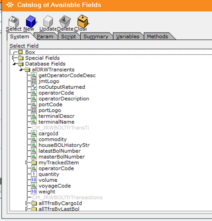
Task: Collapse the allJRWTransients node
Action: 21,70
